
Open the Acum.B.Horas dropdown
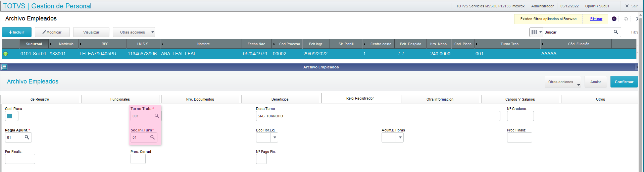[x=400, y=137]
